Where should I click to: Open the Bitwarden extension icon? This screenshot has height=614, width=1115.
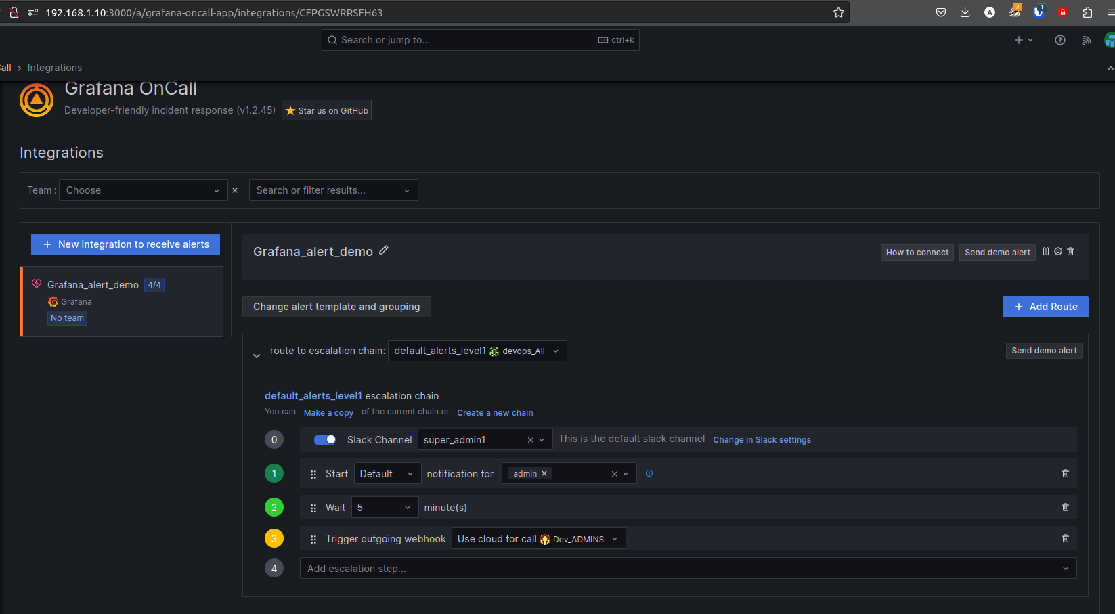[x=1039, y=12]
